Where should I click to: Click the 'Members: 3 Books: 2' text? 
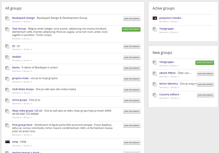point(22,39)
